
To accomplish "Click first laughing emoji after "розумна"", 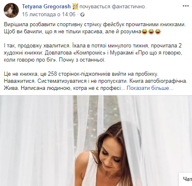I will (145, 32).
